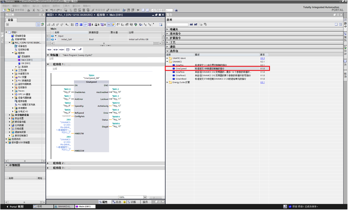
Task: Open the 100% zoom dropdown
Action: pos(145,197)
